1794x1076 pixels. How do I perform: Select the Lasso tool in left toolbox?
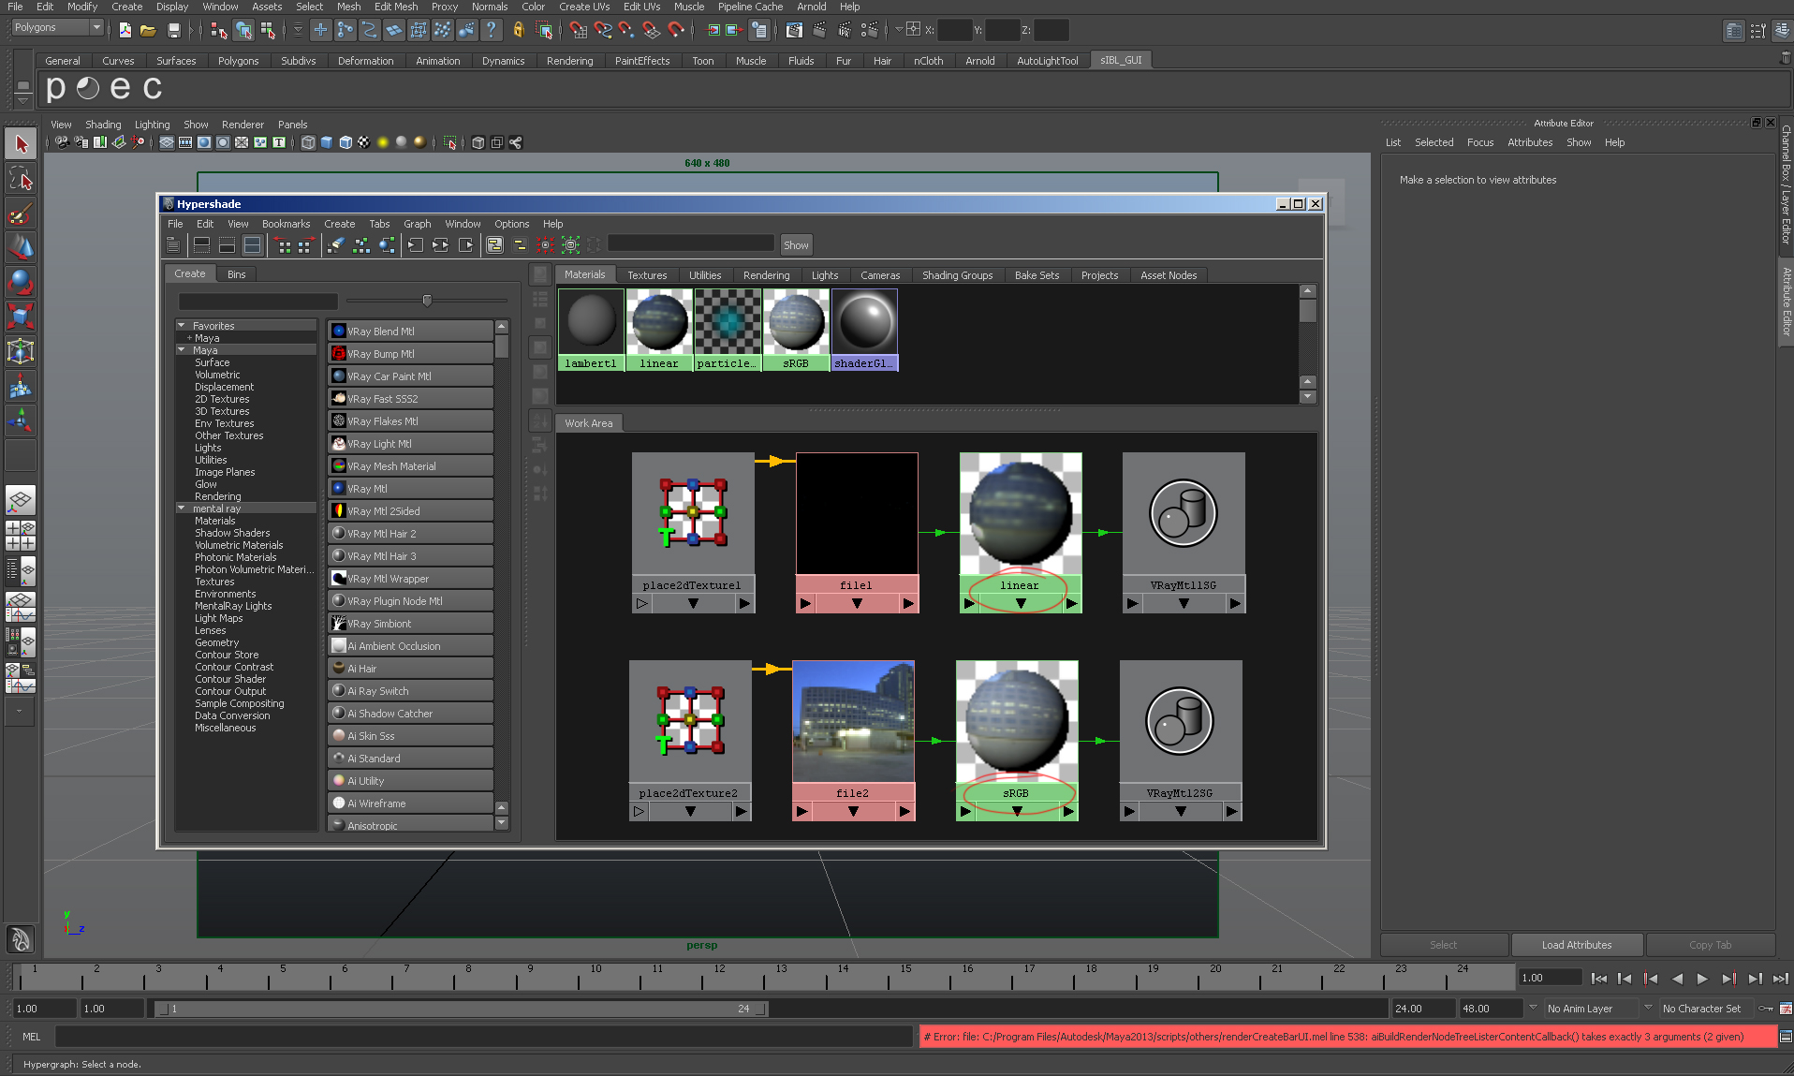click(21, 179)
